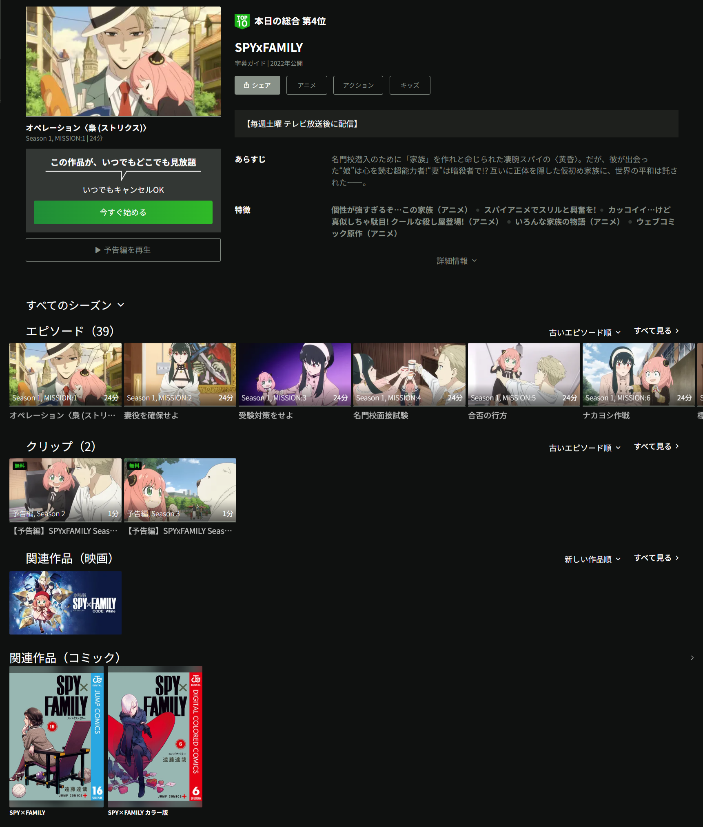Select the キッズ genre tag

[x=410, y=85]
